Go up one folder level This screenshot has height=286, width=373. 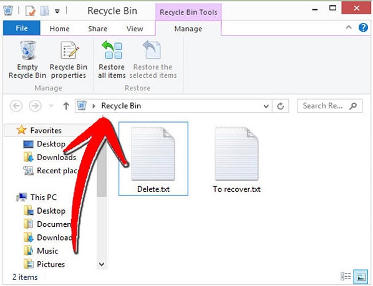[66, 106]
